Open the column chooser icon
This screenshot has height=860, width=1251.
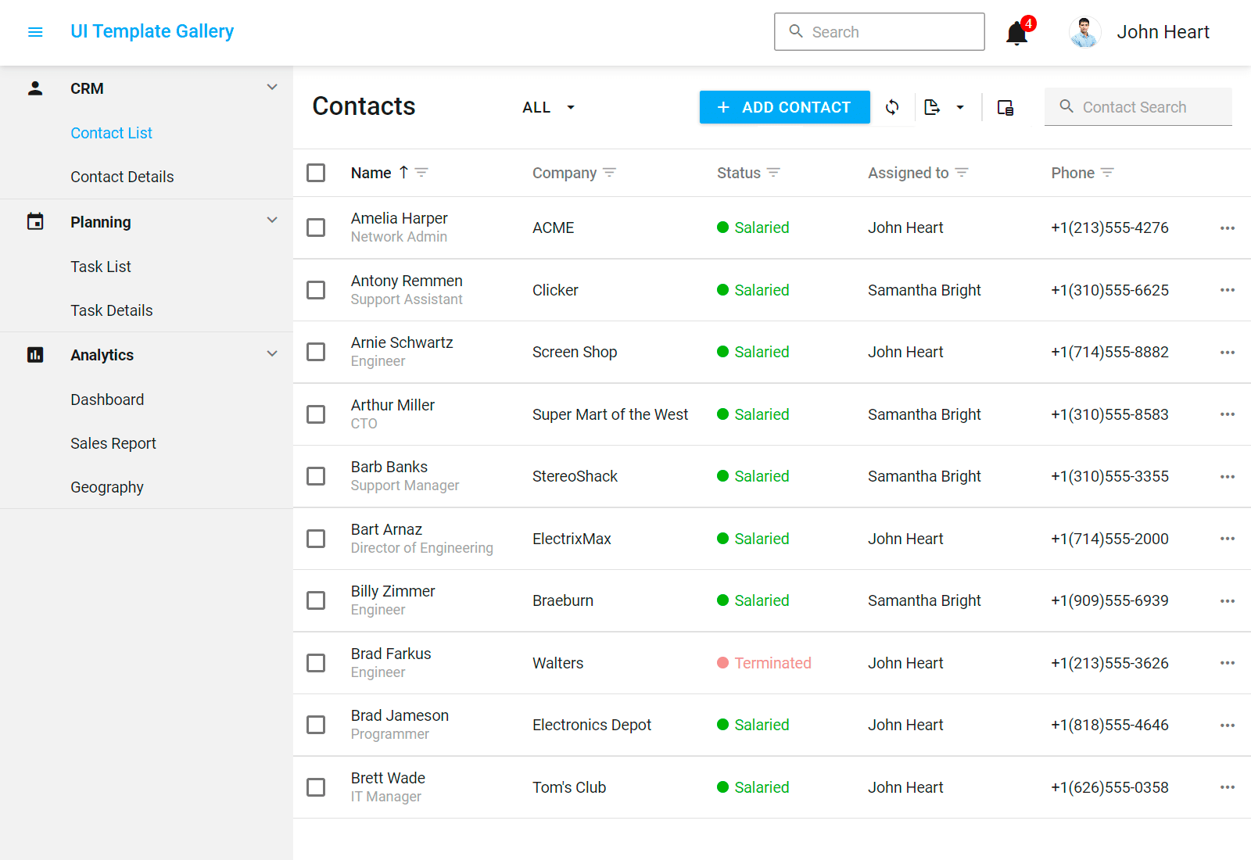1005,107
